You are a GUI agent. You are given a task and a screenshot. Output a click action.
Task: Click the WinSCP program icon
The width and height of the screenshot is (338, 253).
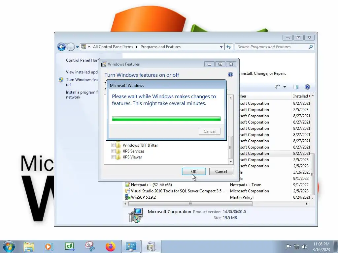coord(128,197)
